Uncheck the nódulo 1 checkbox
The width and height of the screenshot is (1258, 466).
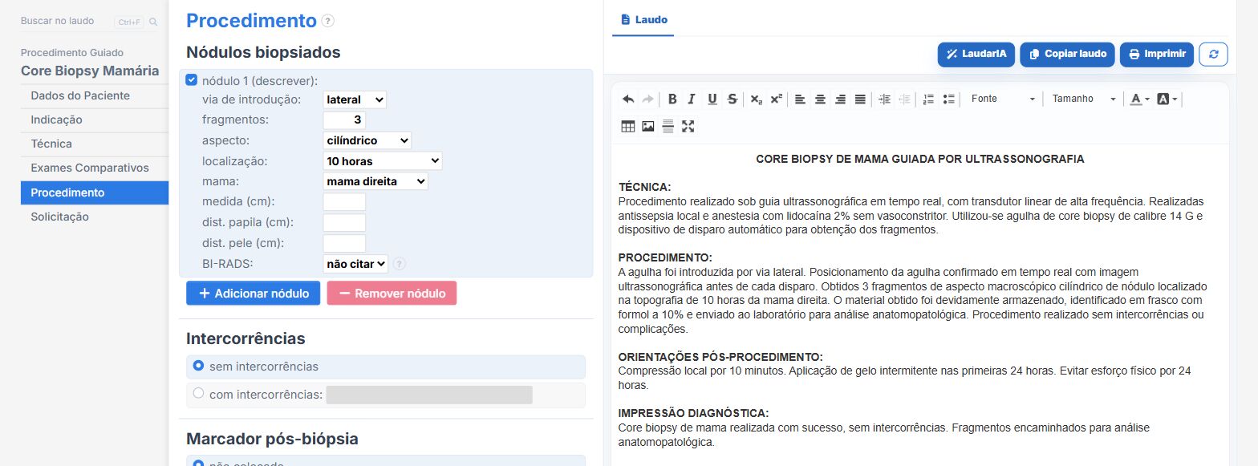tap(192, 80)
